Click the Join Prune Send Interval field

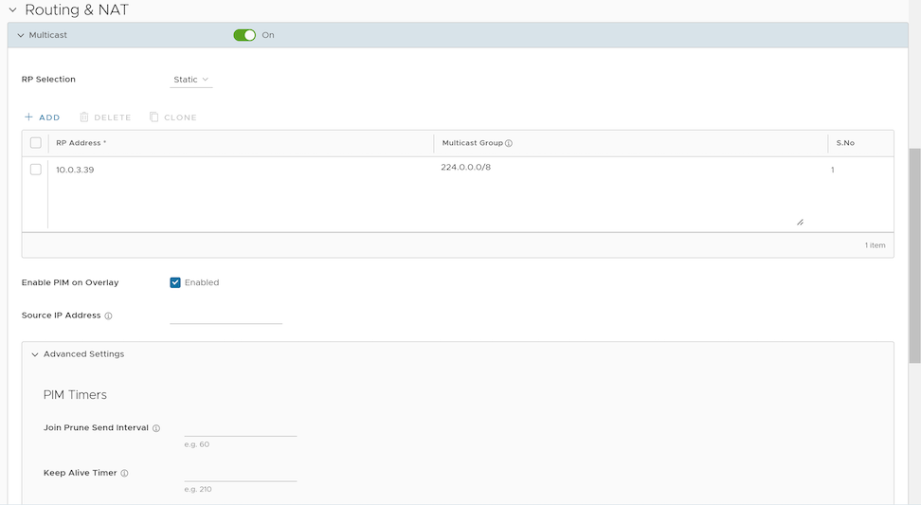241,427
